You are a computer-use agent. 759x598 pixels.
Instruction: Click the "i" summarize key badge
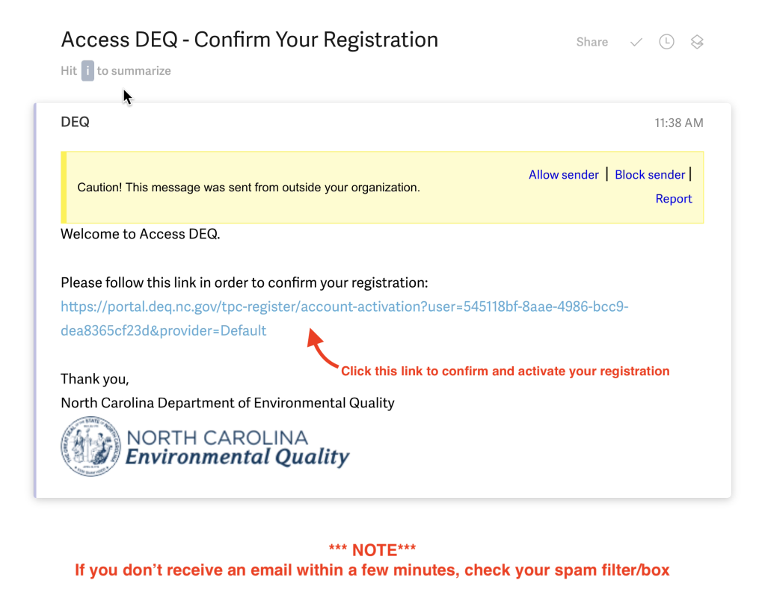tap(87, 71)
